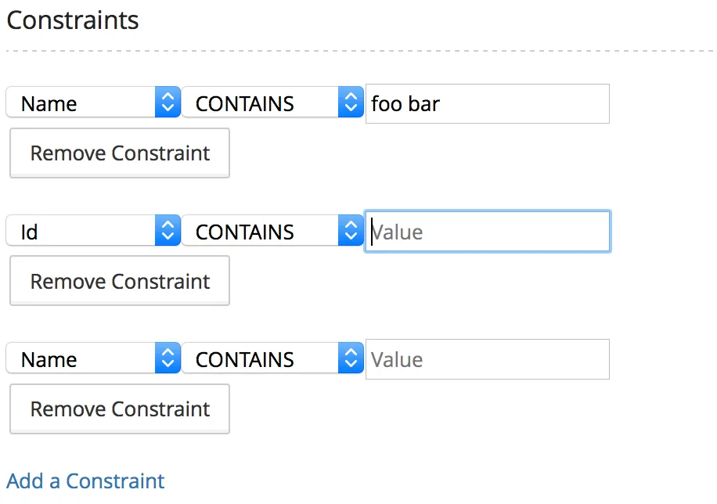Click the value field containing foo bar
The image size is (717, 504).
487,103
